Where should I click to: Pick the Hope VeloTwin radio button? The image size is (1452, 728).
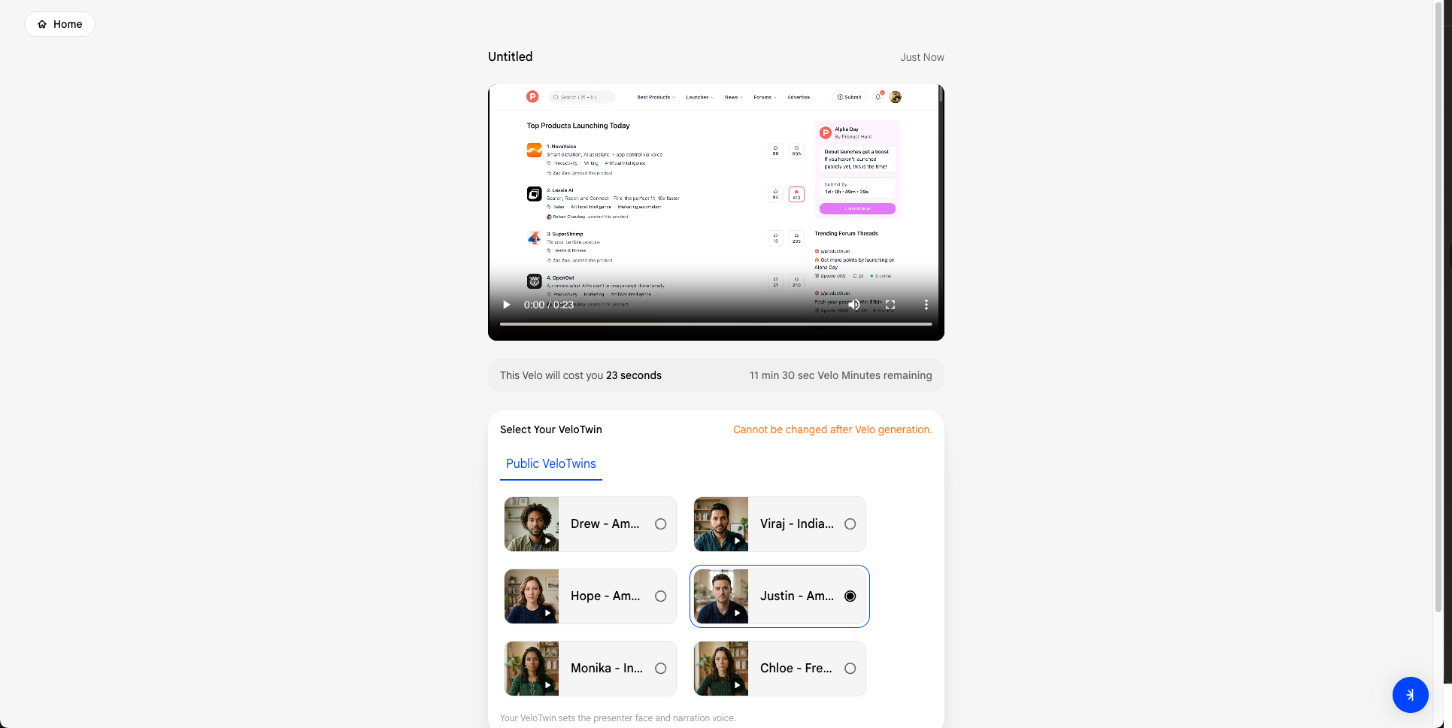pos(660,596)
